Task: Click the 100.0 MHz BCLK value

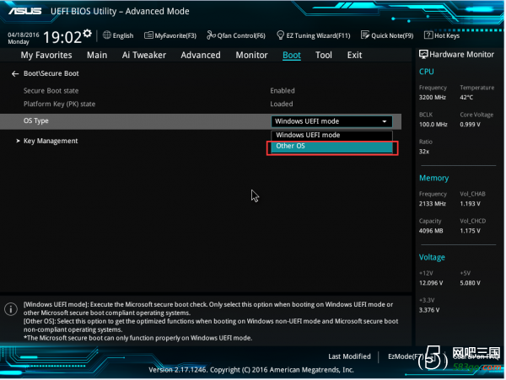Action: pos(433,125)
